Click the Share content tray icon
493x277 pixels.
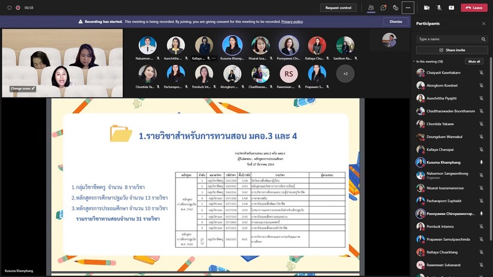click(451, 8)
